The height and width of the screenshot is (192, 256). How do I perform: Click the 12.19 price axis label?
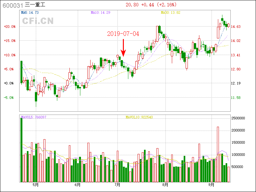point(236,83)
